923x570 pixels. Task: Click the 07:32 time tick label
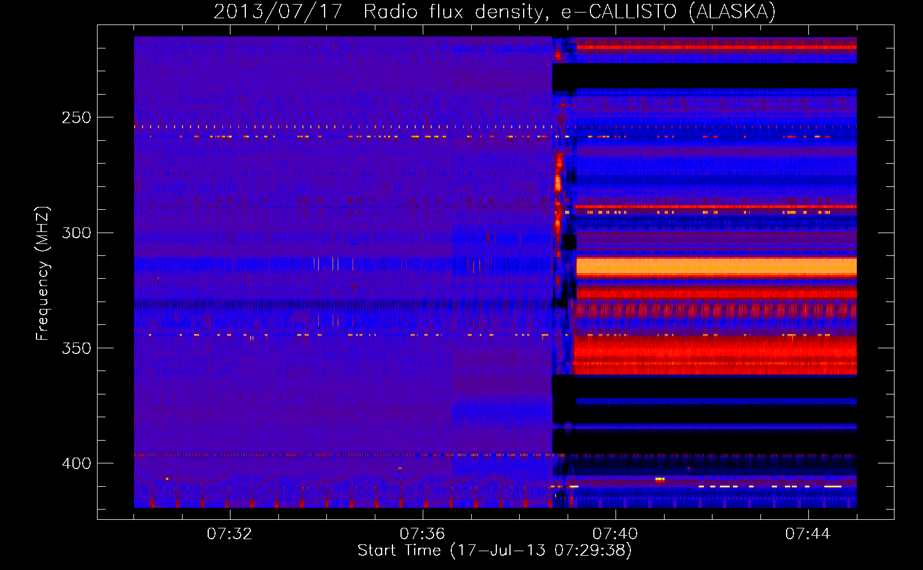[229, 534]
